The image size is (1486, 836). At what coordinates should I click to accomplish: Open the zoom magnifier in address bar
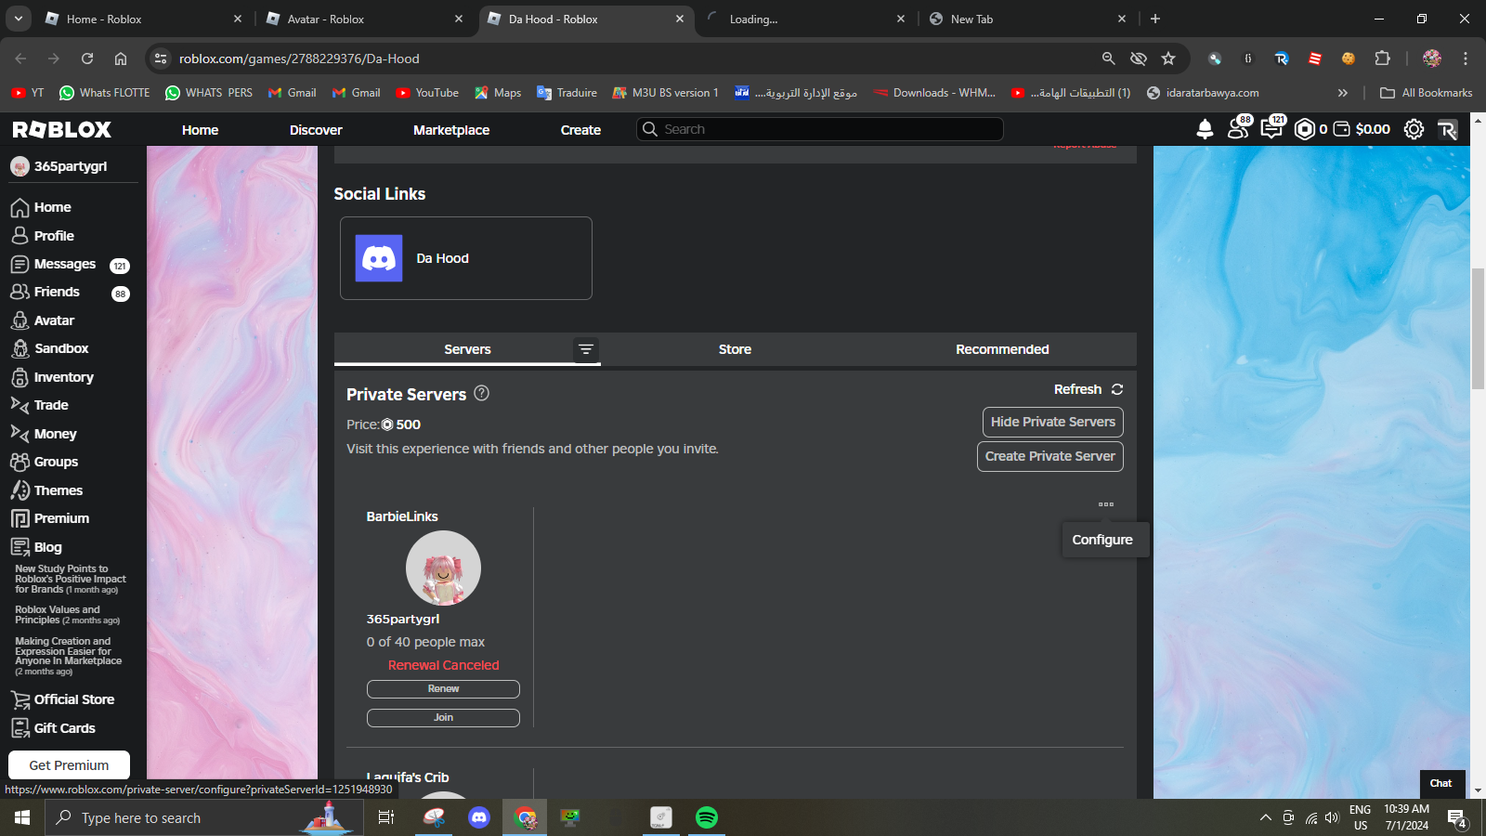1108,59
